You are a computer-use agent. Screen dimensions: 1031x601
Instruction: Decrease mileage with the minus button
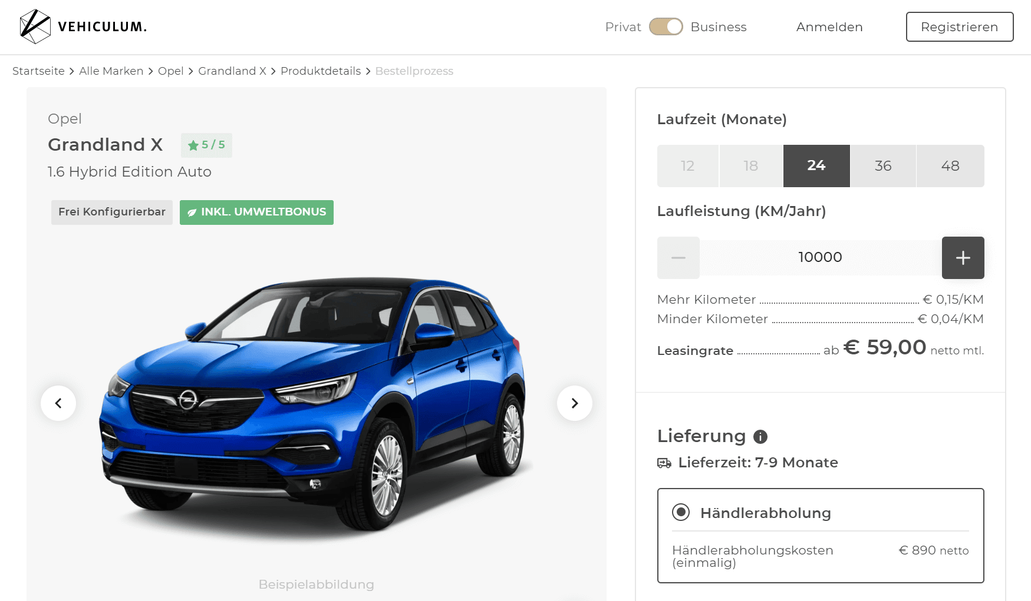pyautogui.click(x=678, y=258)
